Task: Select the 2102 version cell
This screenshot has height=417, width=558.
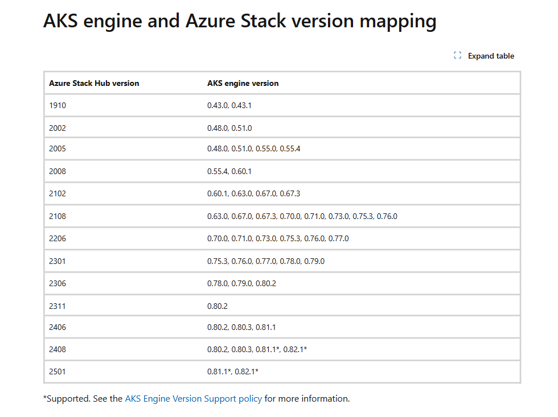Action: 58,193
